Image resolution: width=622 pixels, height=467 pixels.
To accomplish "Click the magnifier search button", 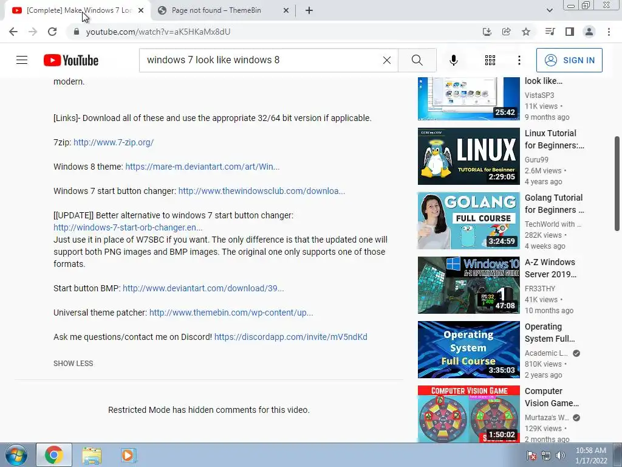I will point(417,60).
